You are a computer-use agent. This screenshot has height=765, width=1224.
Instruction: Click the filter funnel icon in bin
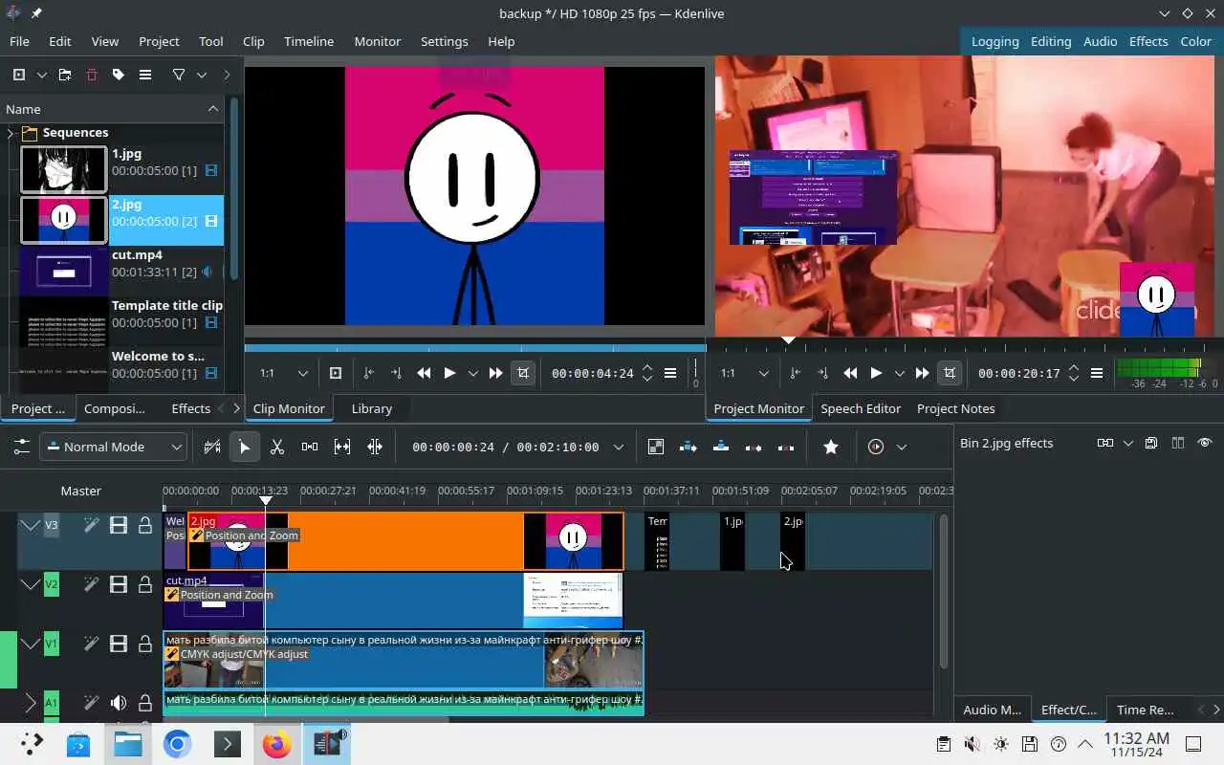pos(179,75)
